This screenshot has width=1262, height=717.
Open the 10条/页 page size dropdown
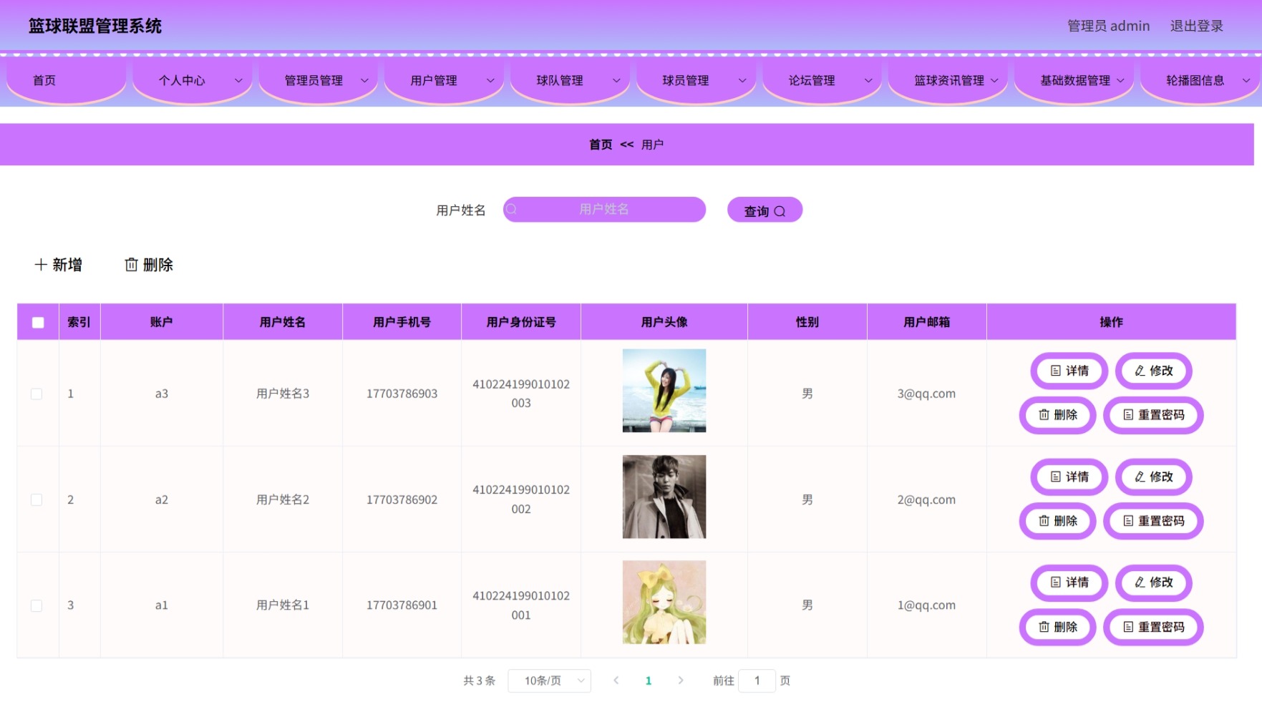click(550, 681)
